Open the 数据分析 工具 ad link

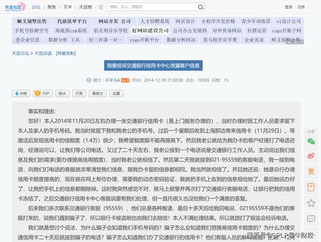tap(64, 40)
